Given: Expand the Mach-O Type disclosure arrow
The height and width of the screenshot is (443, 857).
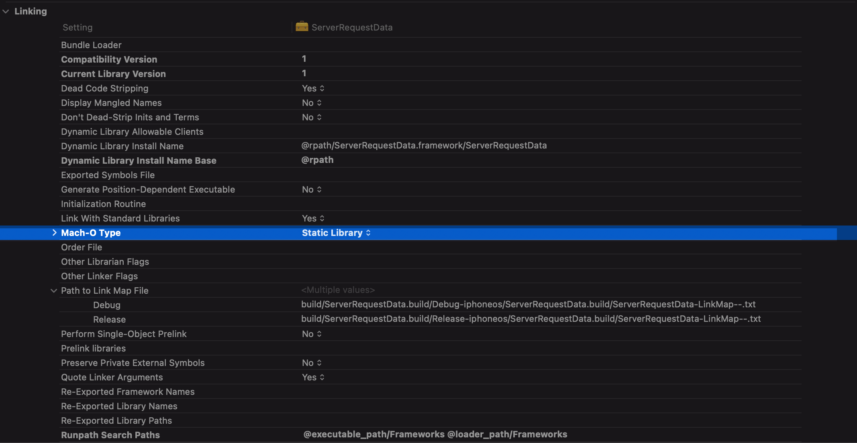Looking at the screenshot, I should point(54,233).
